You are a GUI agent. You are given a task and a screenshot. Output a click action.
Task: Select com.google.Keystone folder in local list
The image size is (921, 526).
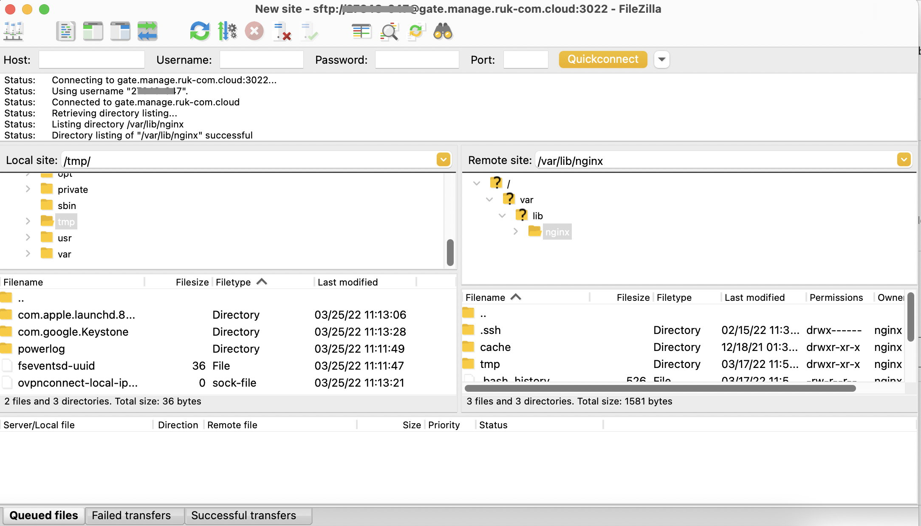228,332
